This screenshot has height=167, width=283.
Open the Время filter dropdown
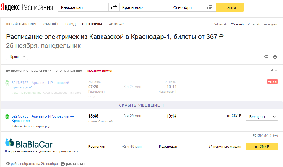pos(17,56)
